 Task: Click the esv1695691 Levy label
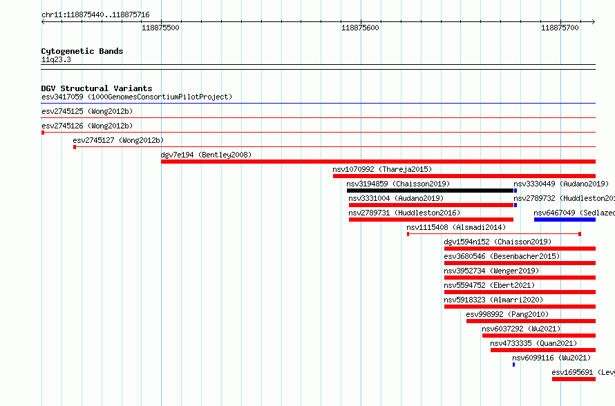pyautogui.click(x=583, y=372)
